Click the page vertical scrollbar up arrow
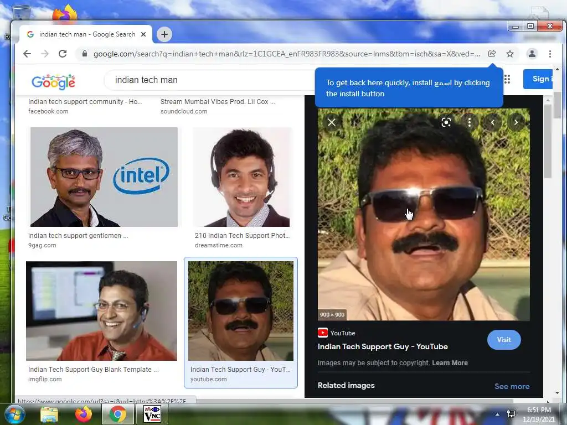 (x=557, y=69)
